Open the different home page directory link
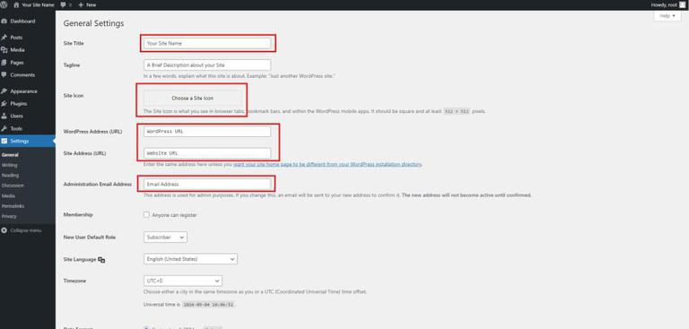Image resolution: width=689 pixels, height=329 pixels. point(327,164)
